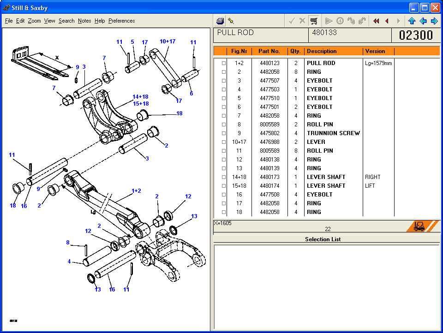Open the shopping cart selection list
Image resolution: width=443 pixels, height=333 pixels.
click(x=314, y=21)
